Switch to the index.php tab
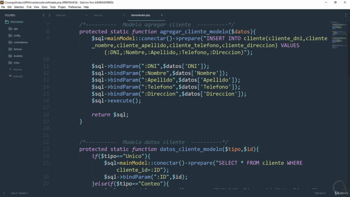Viewport: 350px width, 197px height. [61, 15]
